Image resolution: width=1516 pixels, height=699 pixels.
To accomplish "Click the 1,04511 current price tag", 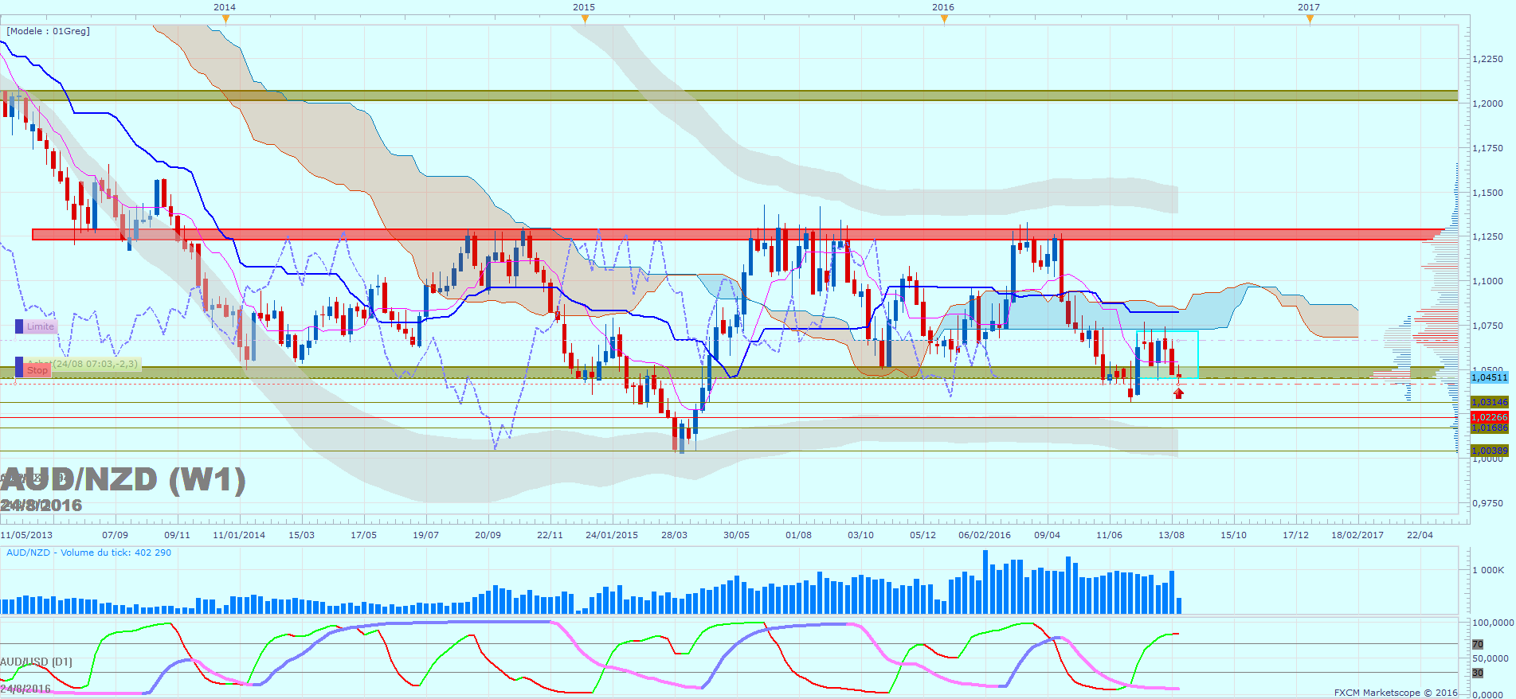I will 1489,377.
